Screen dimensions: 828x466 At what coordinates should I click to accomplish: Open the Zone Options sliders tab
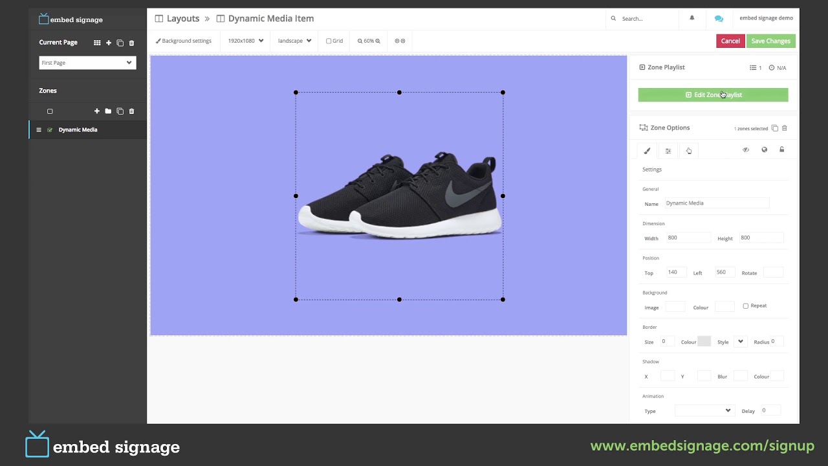click(x=668, y=151)
